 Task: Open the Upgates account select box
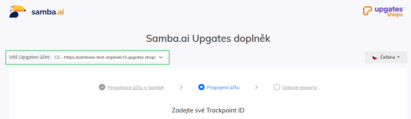(x=105, y=57)
